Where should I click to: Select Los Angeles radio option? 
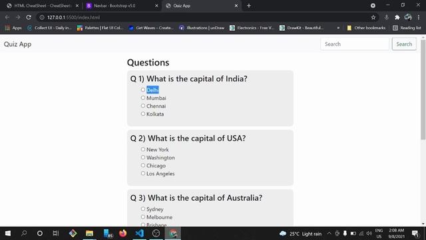pos(143,173)
